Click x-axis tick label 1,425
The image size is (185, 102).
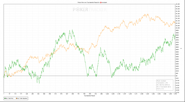(147, 94)
